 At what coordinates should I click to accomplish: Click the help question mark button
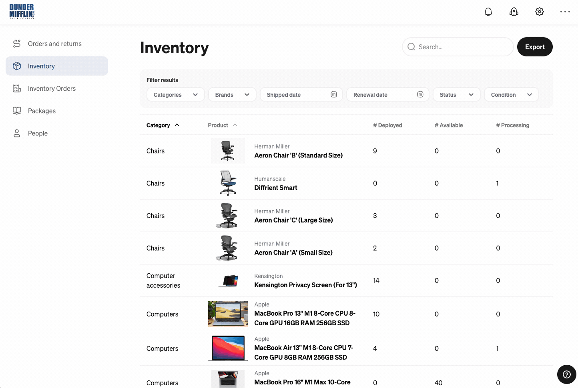[x=567, y=374]
